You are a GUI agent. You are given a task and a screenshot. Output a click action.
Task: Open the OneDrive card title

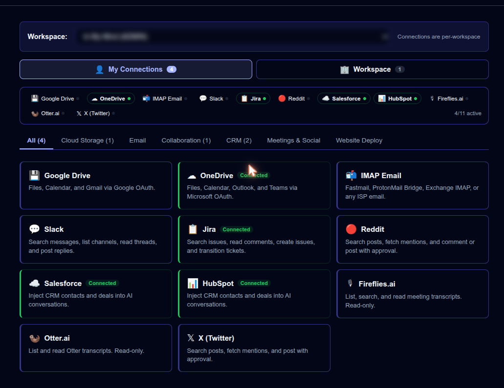pos(217,176)
